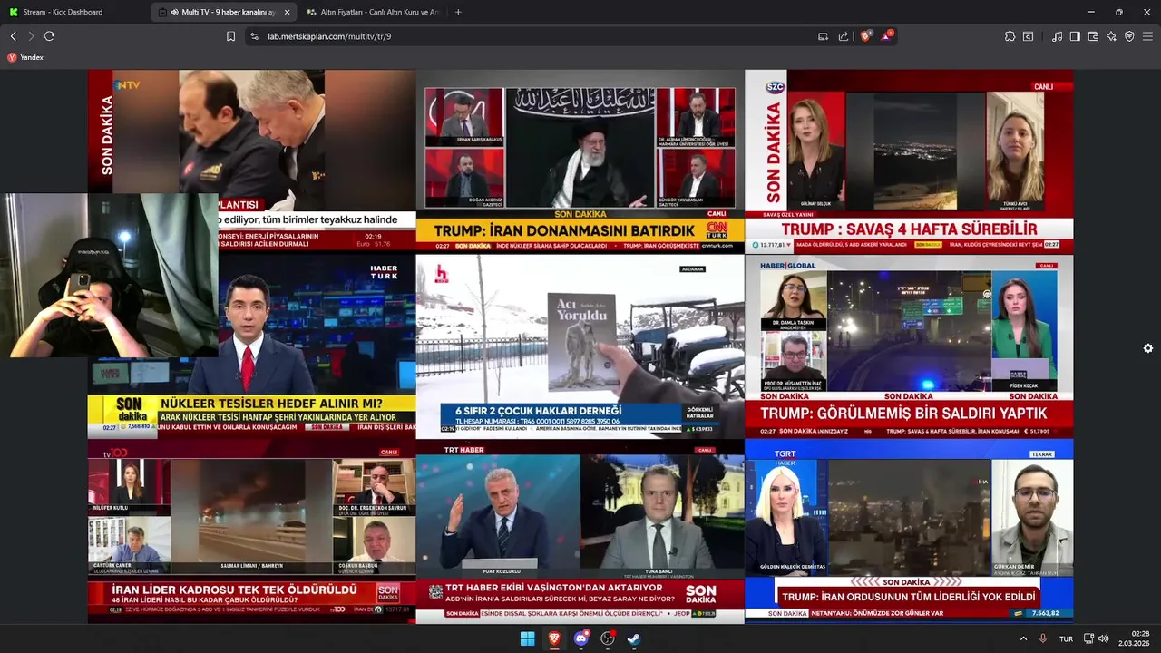Open a new browser tab
The width and height of the screenshot is (1161, 653).
tap(458, 12)
